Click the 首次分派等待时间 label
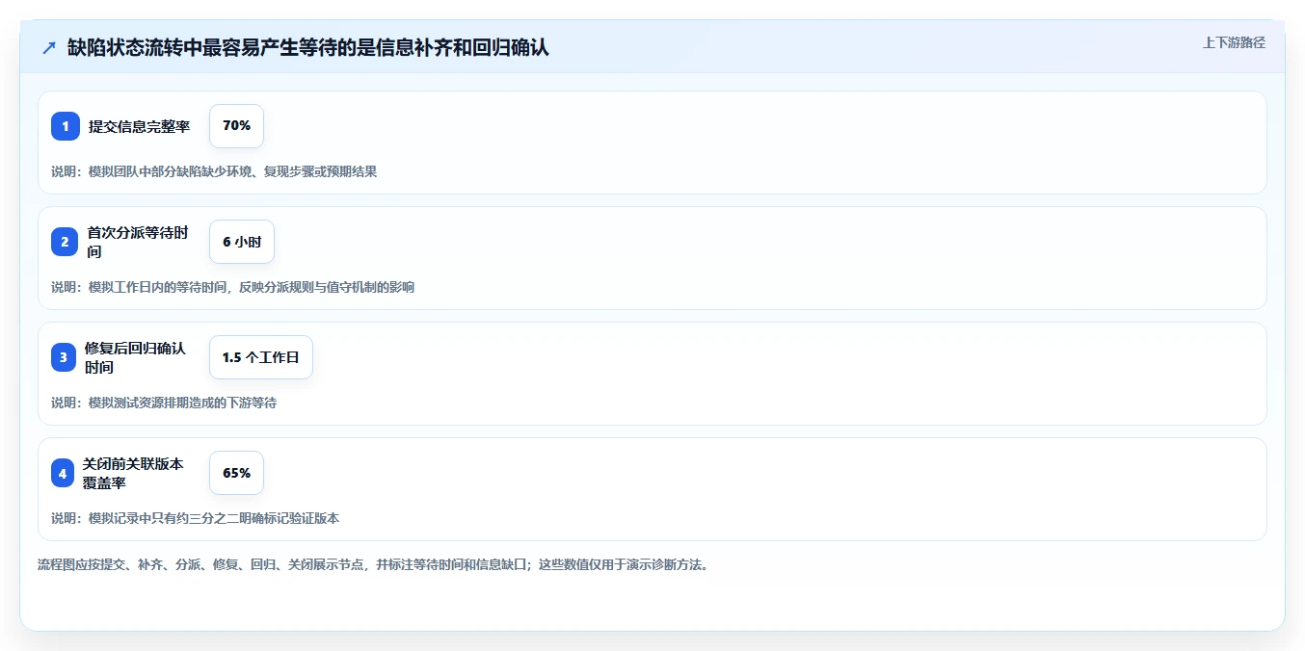The image size is (1305, 651). point(138,242)
